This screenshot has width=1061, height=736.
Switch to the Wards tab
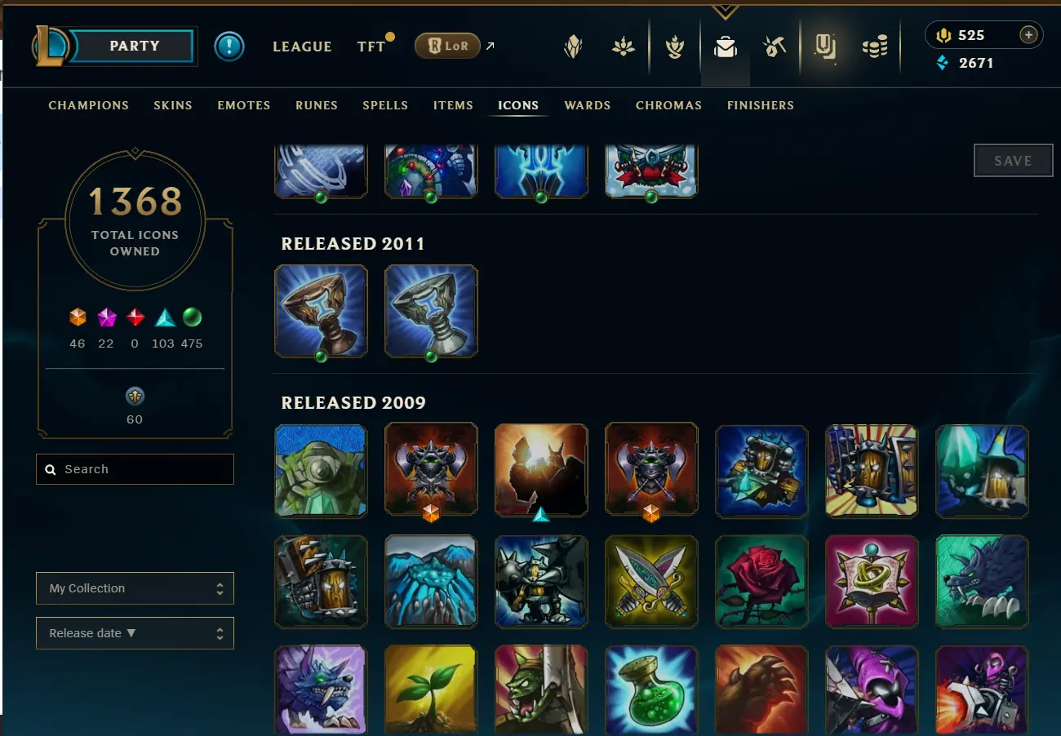click(588, 105)
